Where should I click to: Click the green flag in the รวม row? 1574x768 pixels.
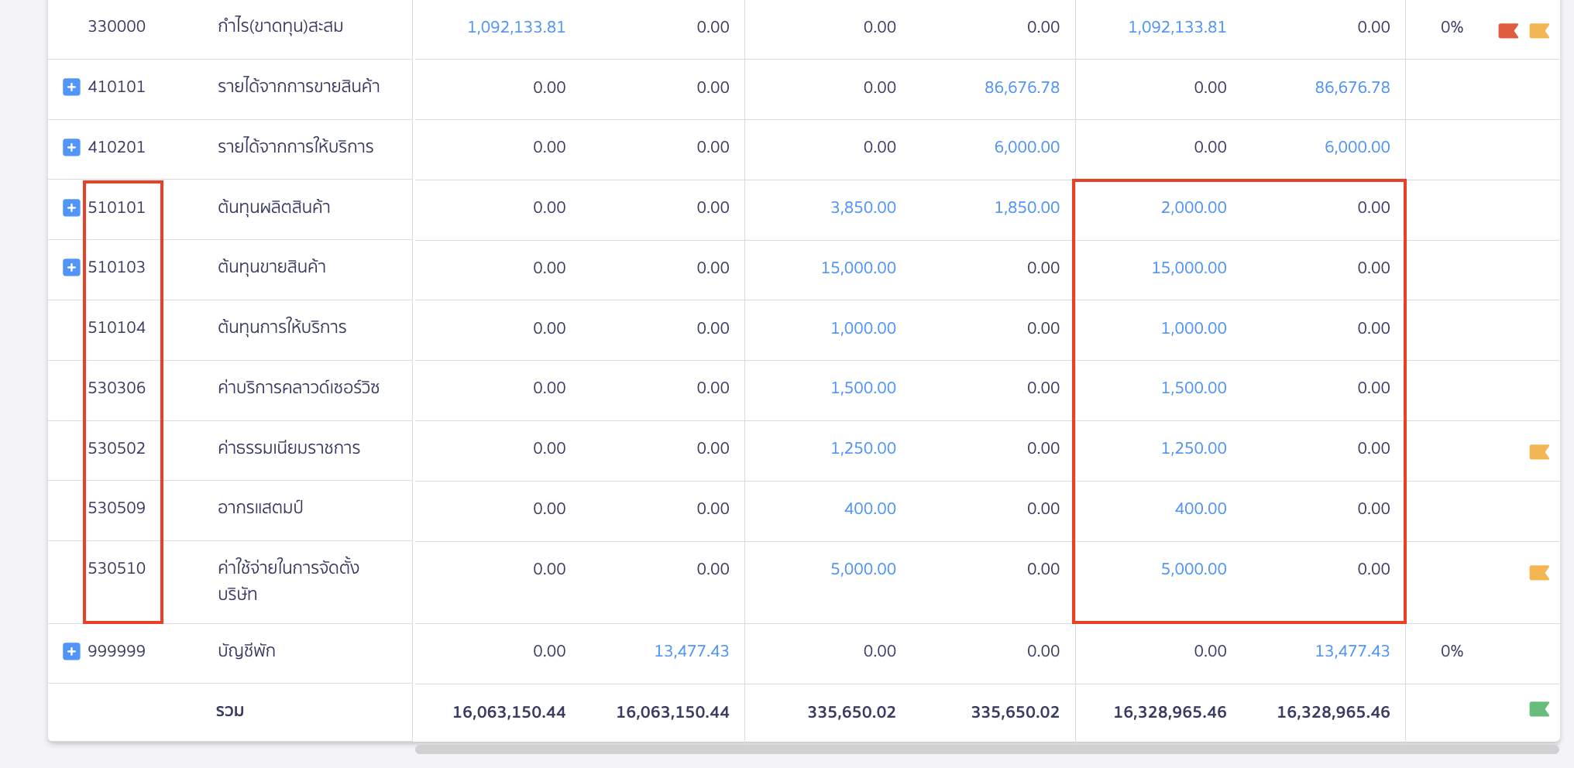point(1538,709)
